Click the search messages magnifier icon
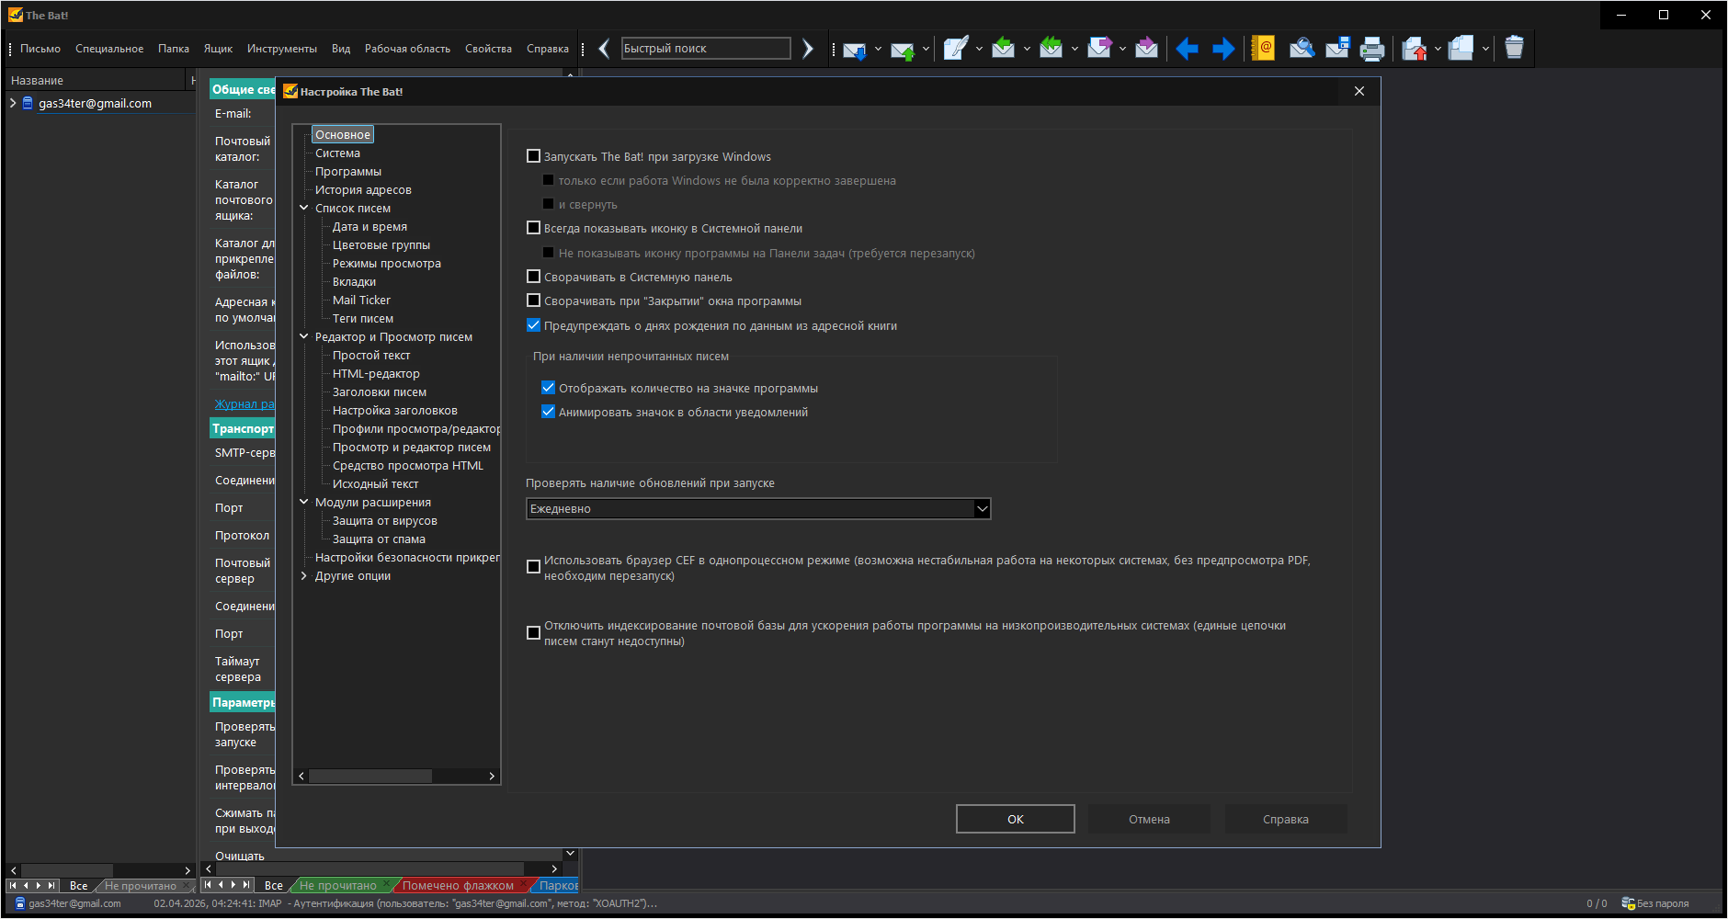Image resolution: width=1728 pixels, height=919 pixels. point(1301,49)
